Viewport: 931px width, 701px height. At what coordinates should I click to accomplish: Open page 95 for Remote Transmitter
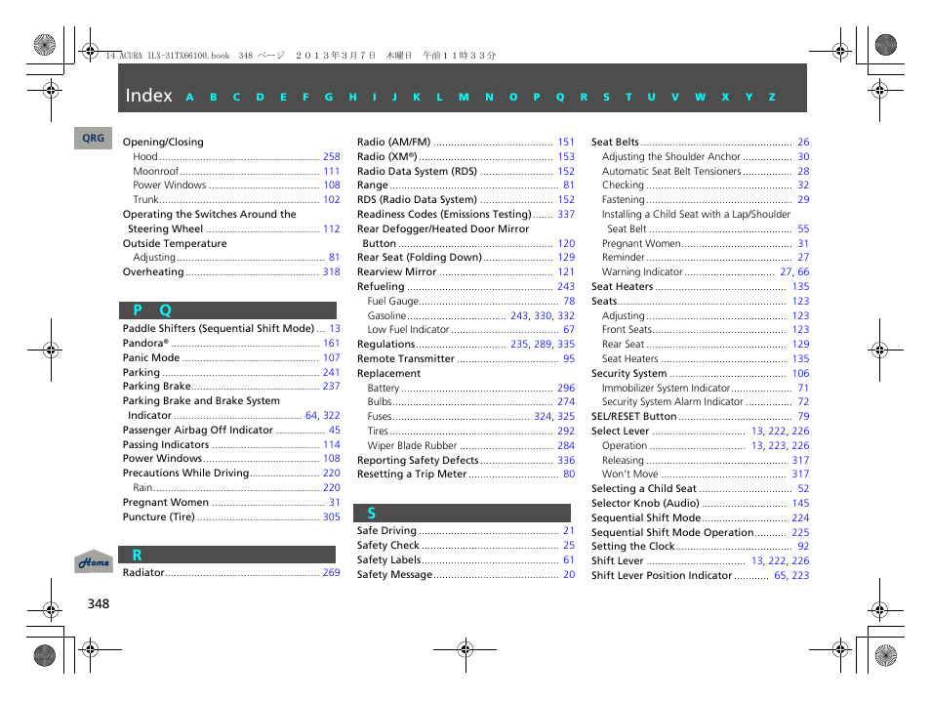point(569,358)
